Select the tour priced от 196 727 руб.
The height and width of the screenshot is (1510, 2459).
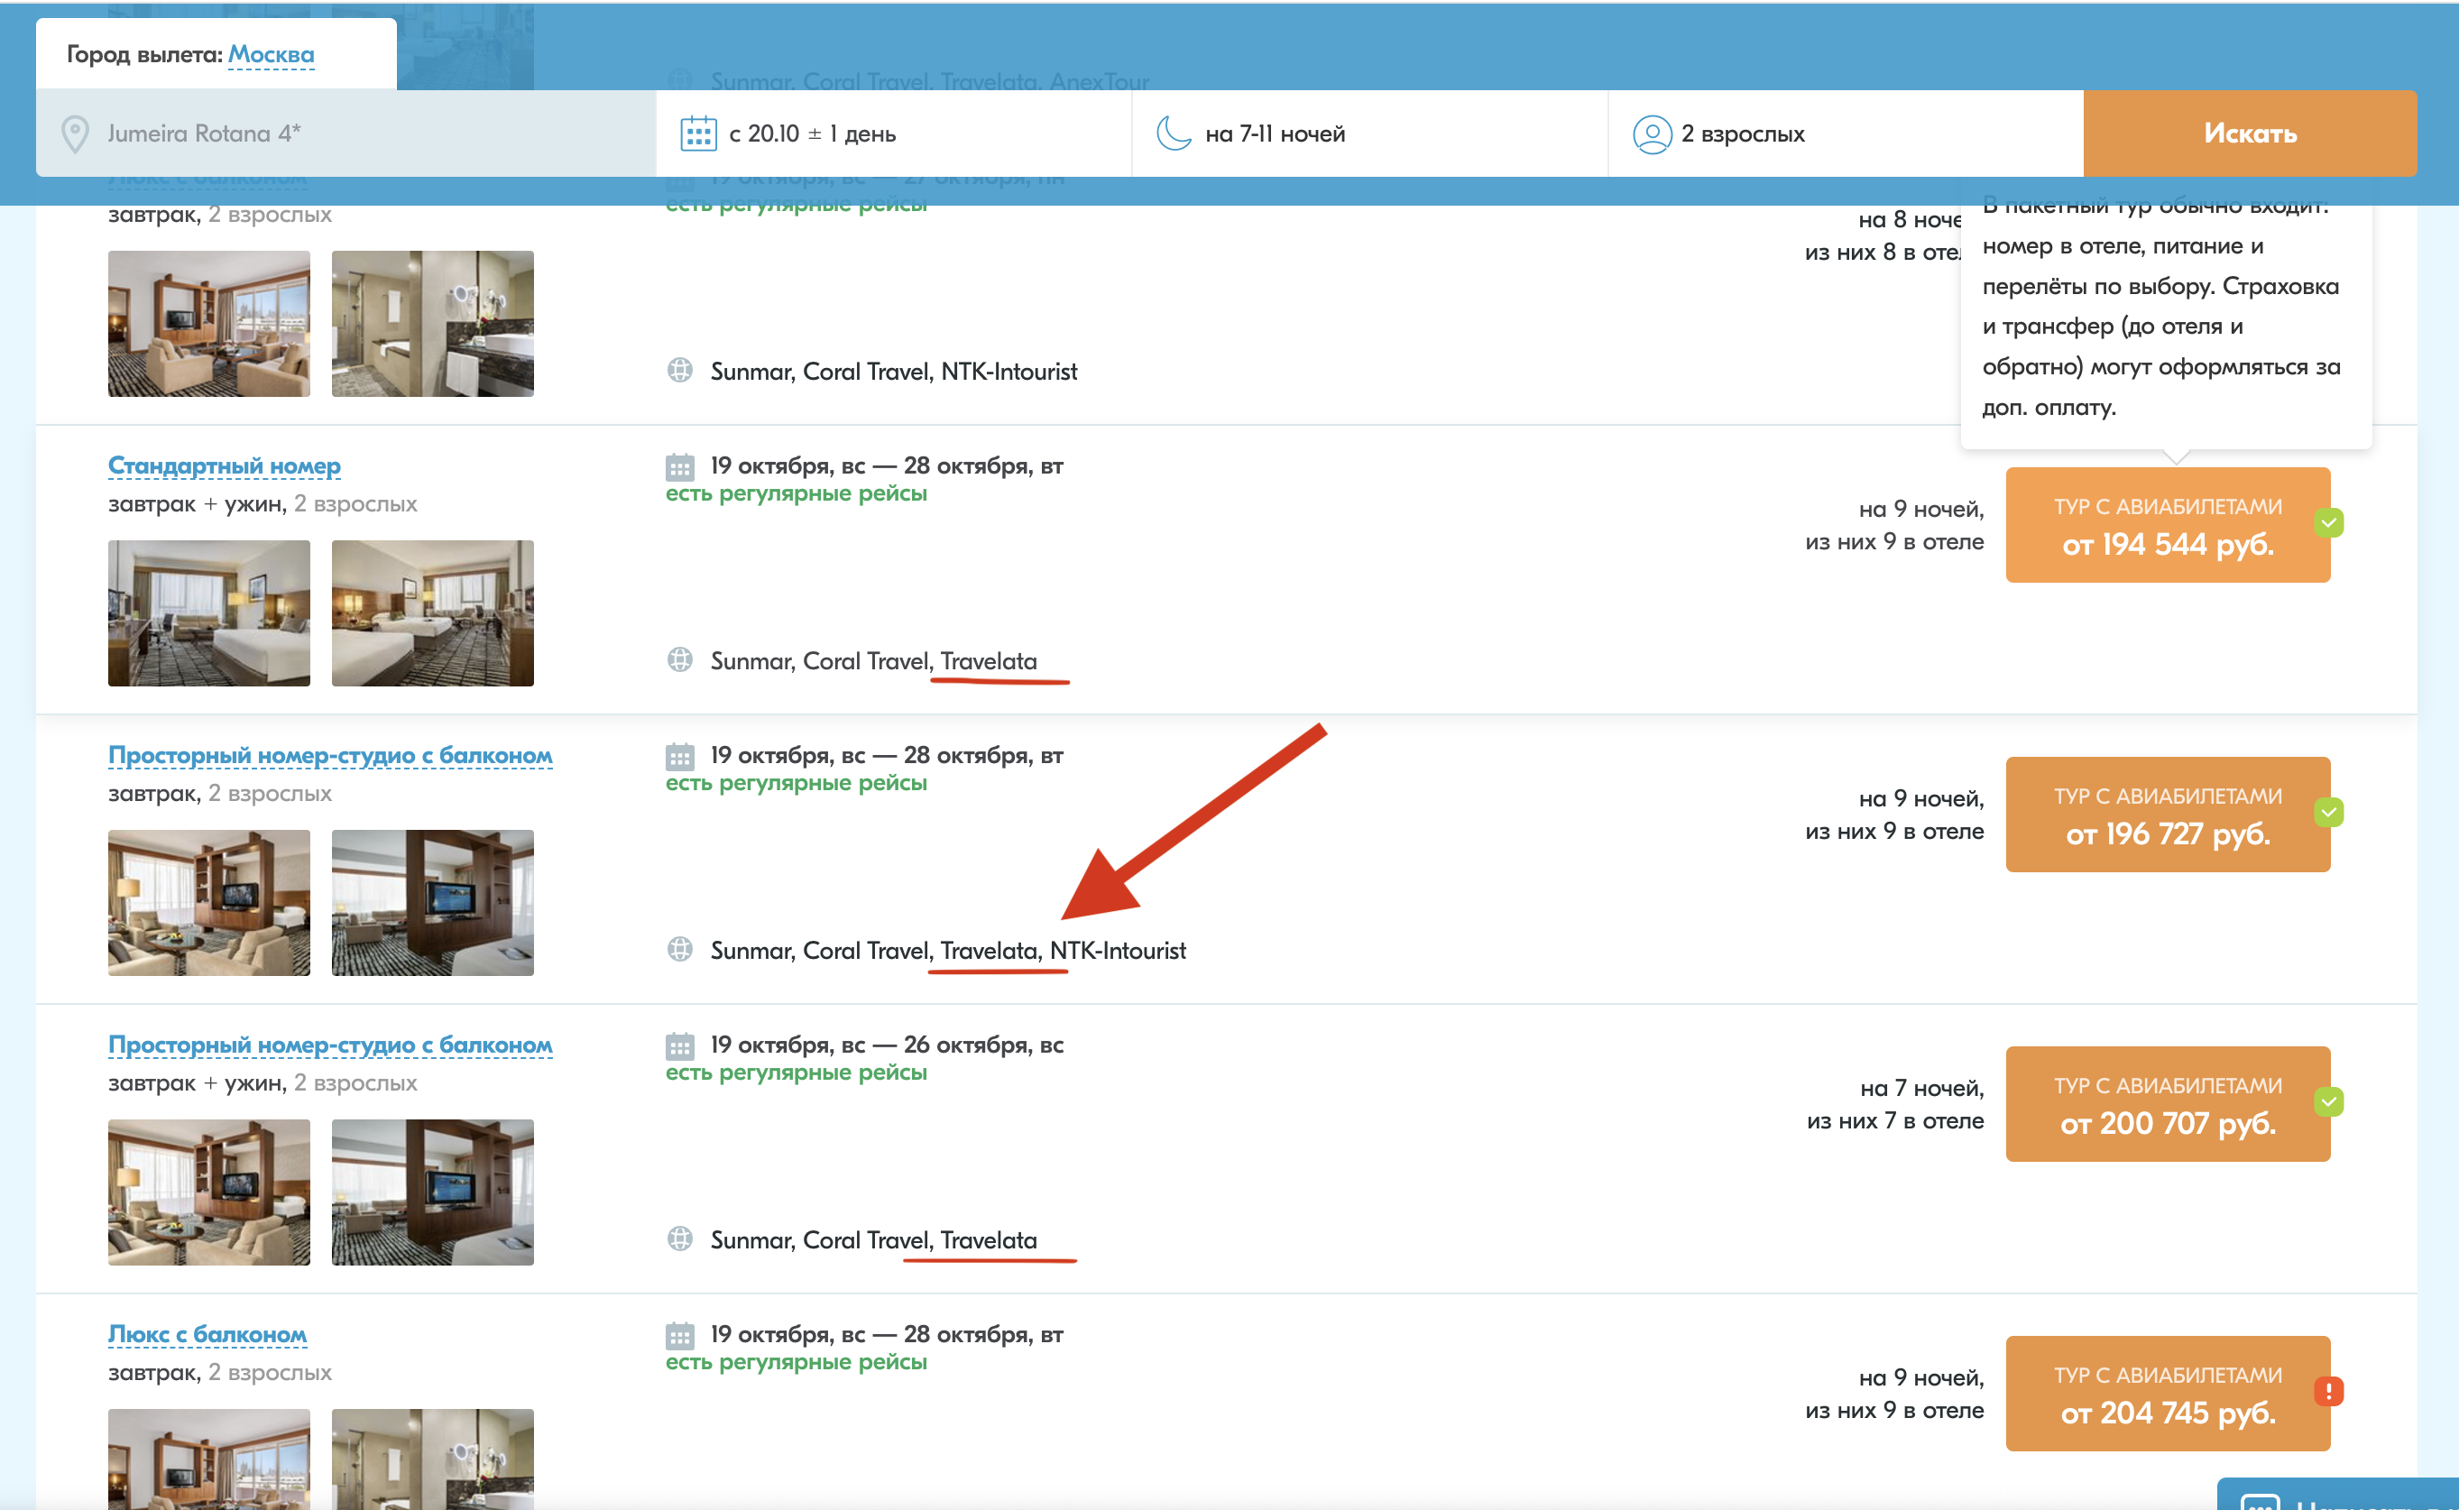2168,815
